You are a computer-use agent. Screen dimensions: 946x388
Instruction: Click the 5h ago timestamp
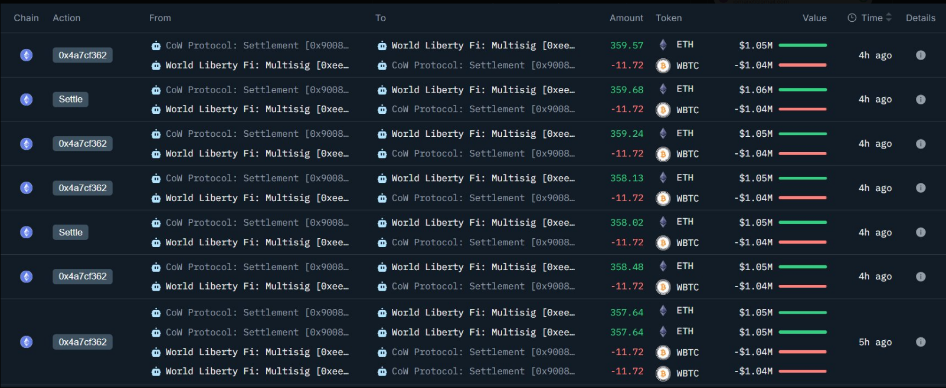click(x=875, y=342)
